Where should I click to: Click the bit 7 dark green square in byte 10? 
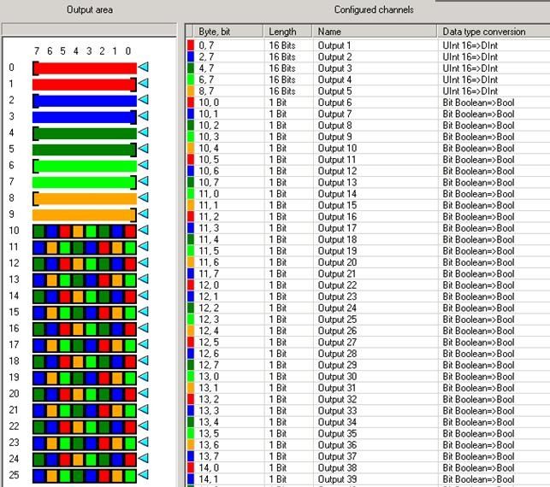39,232
